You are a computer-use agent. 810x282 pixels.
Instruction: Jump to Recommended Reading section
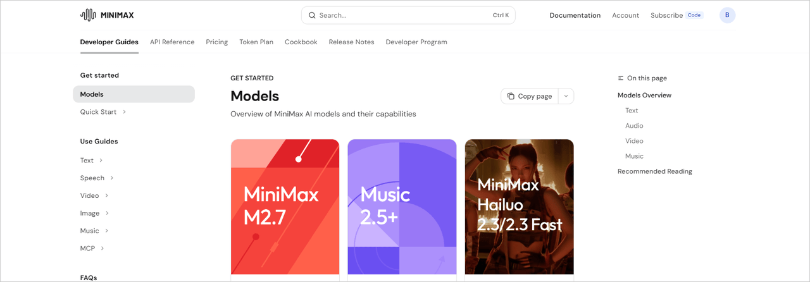click(654, 171)
